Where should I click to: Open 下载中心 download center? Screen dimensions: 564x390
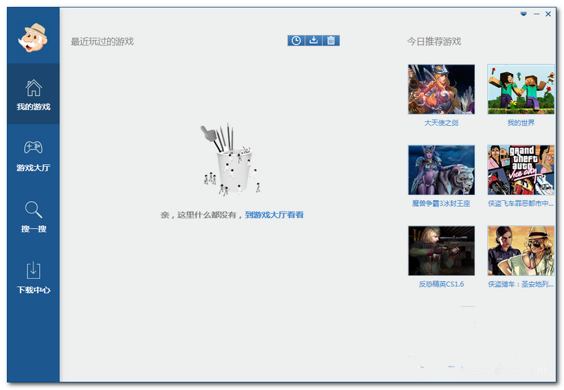34,277
